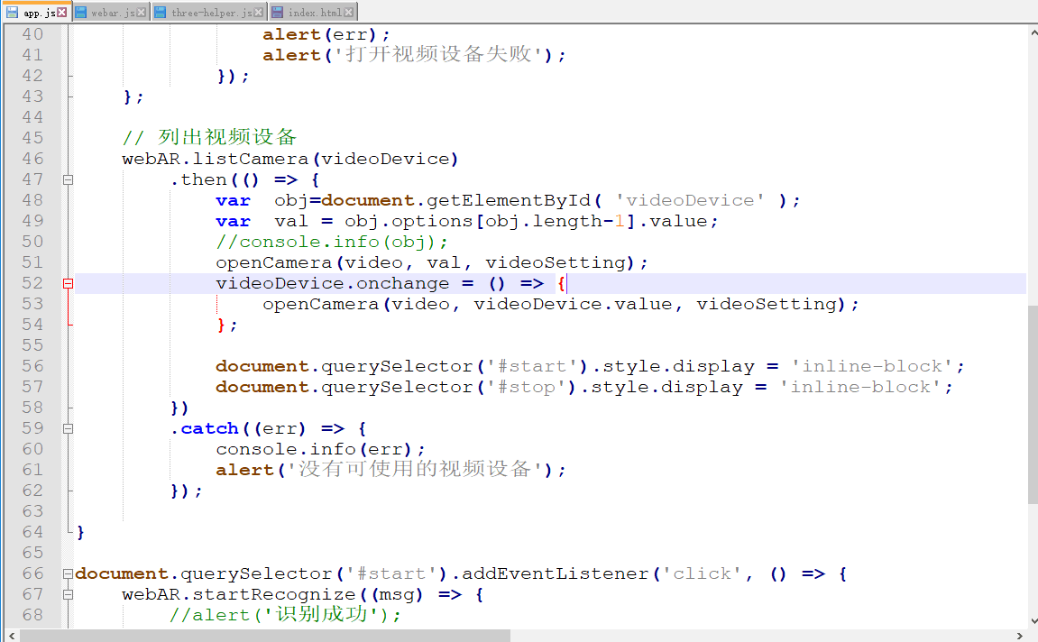Viewport: 1038px width, 642px height.
Task: Close the index.html tab
Action: point(348,12)
